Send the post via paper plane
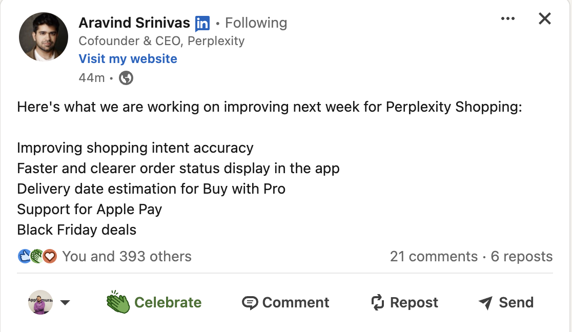Viewport: 572px width, 332px height. click(x=506, y=303)
